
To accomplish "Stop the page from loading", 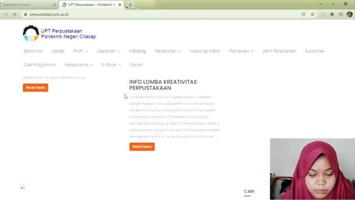I will pos(15,14).
